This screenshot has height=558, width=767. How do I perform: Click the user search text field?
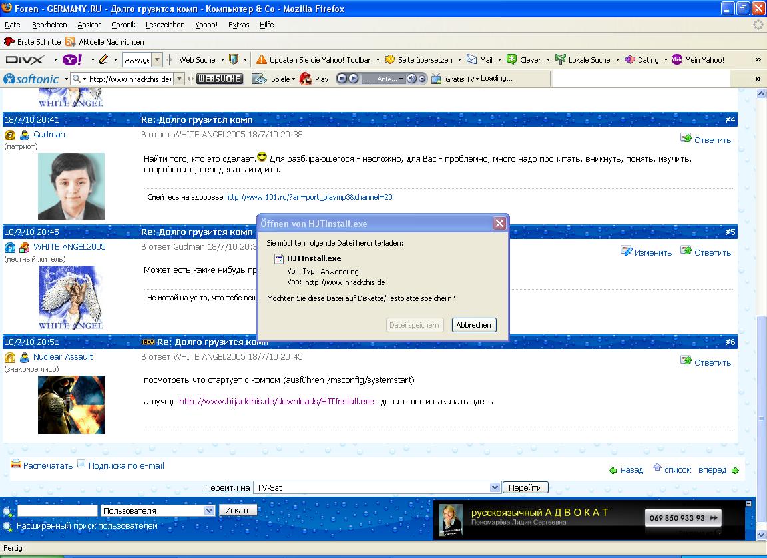point(57,511)
